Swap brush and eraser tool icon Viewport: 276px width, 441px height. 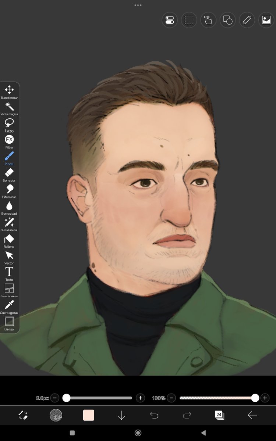(23, 415)
